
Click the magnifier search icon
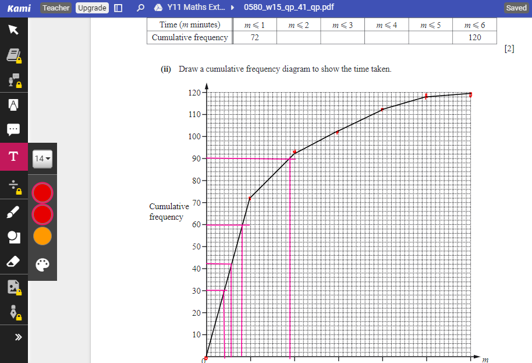coord(140,8)
